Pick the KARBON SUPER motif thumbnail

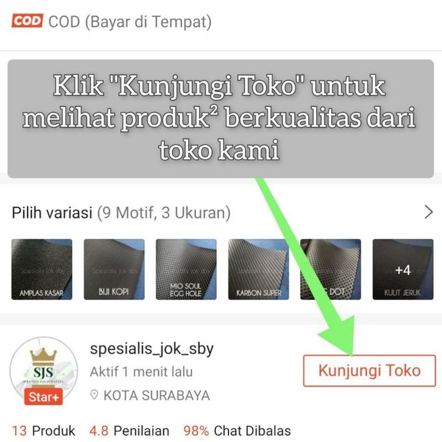(x=259, y=269)
